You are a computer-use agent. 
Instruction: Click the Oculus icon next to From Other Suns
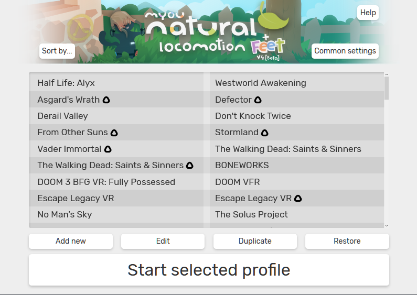(114, 133)
